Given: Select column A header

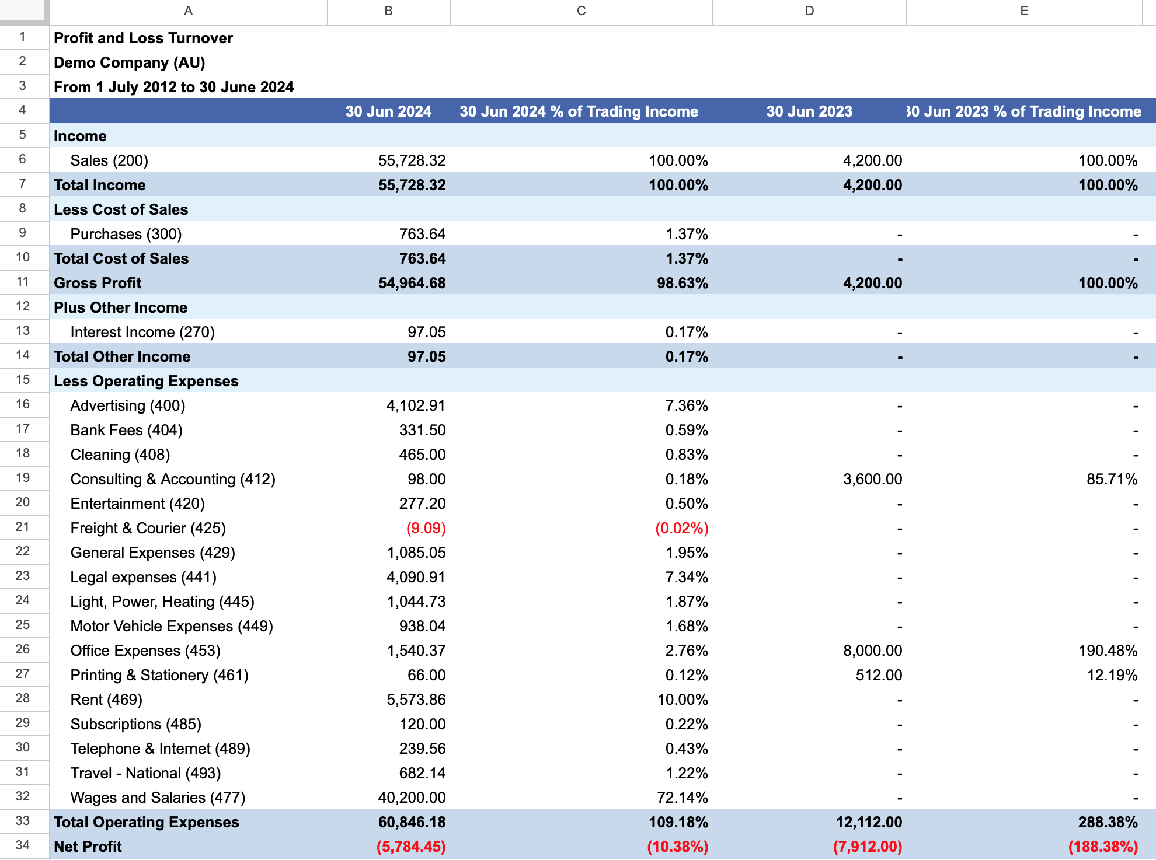Looking at the screenshot, I should pyautogui.click(x=189, y=11).
